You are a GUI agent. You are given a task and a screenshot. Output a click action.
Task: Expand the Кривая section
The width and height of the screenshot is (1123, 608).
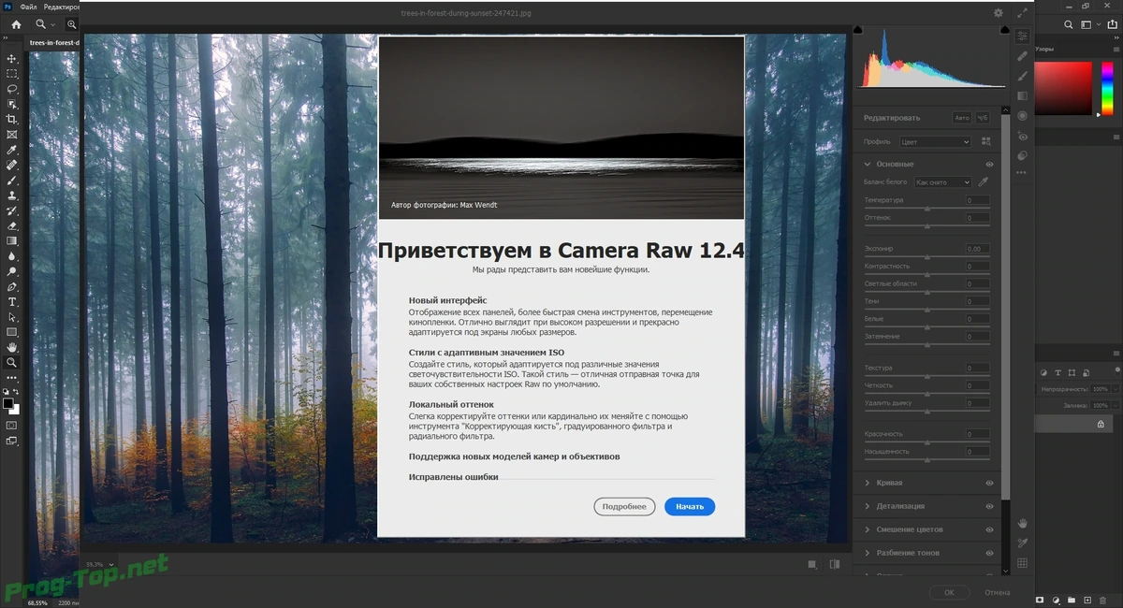[868, 483]
